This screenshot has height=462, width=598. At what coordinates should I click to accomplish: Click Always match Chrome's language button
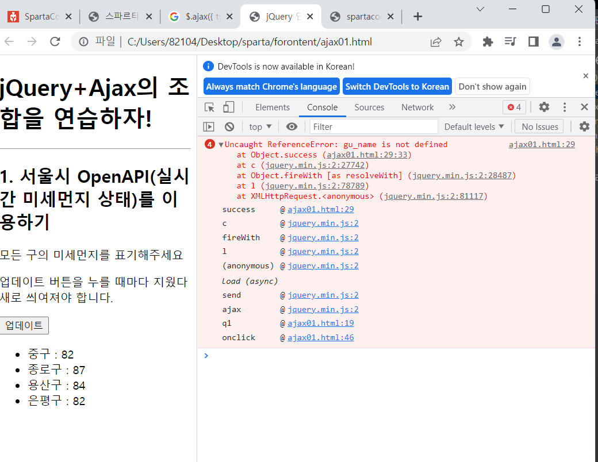point(271,87)
